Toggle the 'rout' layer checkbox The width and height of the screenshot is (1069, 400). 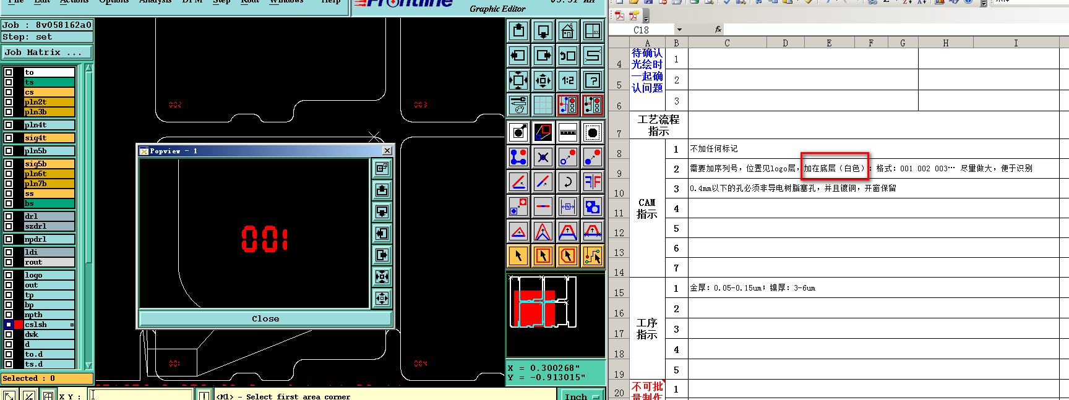coord(9,262)
